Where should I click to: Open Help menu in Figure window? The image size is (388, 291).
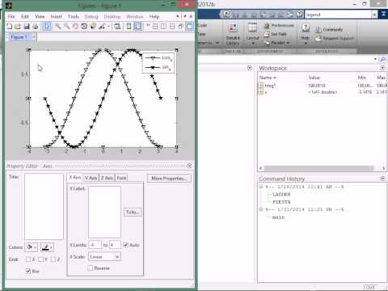(x=154, y=16)
